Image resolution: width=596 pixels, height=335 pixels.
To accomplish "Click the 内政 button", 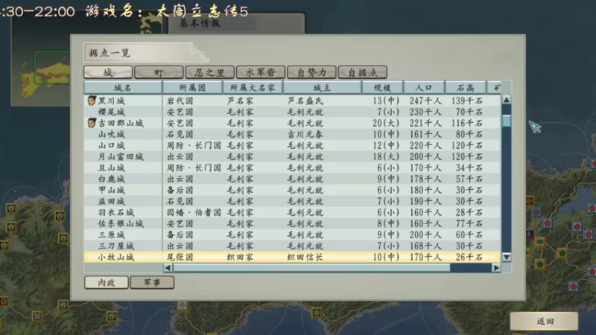I will [107, 283].
